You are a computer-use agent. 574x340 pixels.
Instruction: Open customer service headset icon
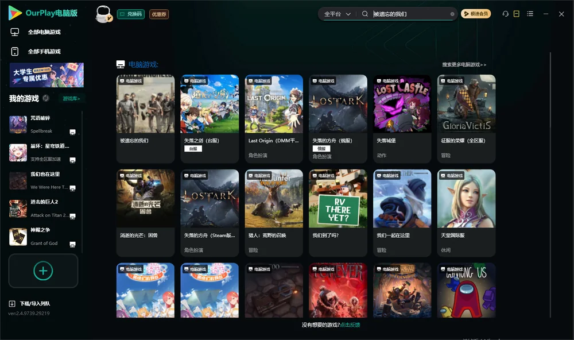[505, 14]
